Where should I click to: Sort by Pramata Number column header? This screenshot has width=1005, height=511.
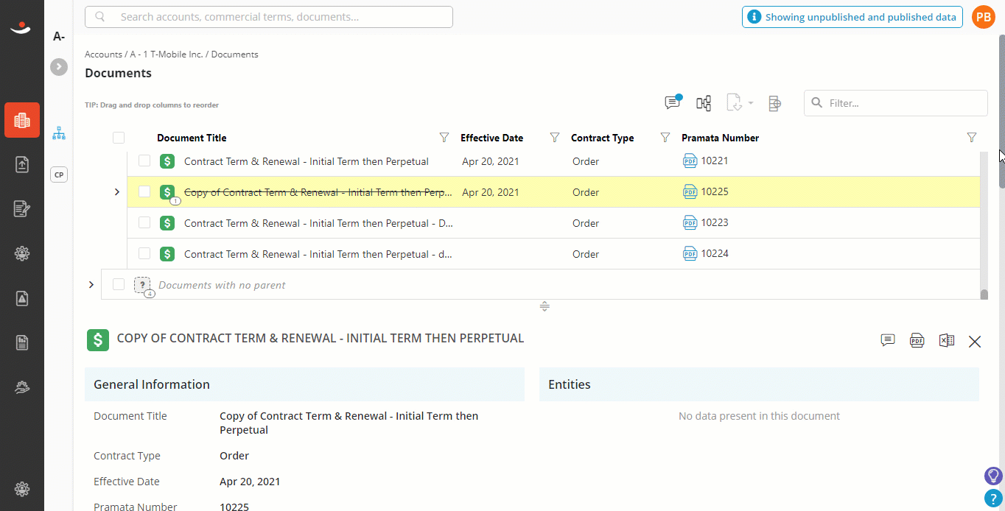tap(720, 138)
